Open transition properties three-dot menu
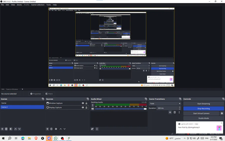Screen dimensions: 225x141 pyautogui.click(x=179, y=112)
